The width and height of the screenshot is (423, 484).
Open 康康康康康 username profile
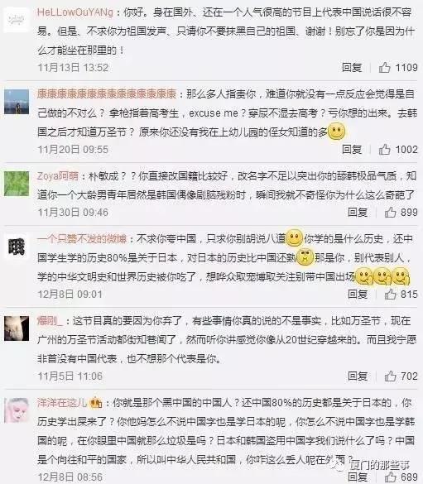point(107,93)
